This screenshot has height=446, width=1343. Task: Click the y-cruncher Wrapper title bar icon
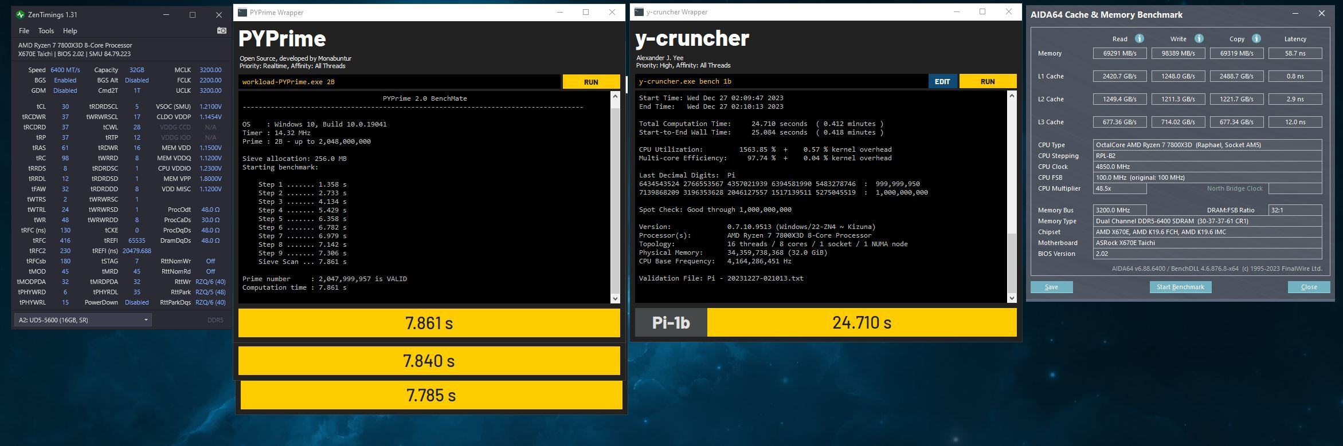pos(639,11)
